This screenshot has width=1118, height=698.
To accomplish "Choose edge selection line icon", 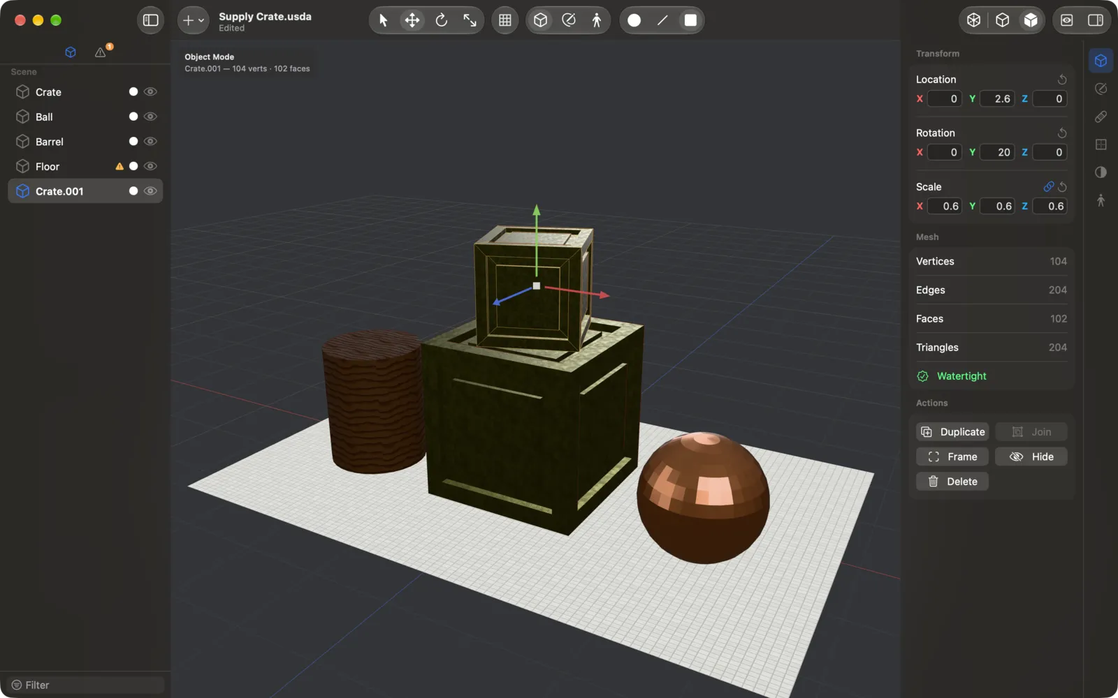I will [662, 20].
